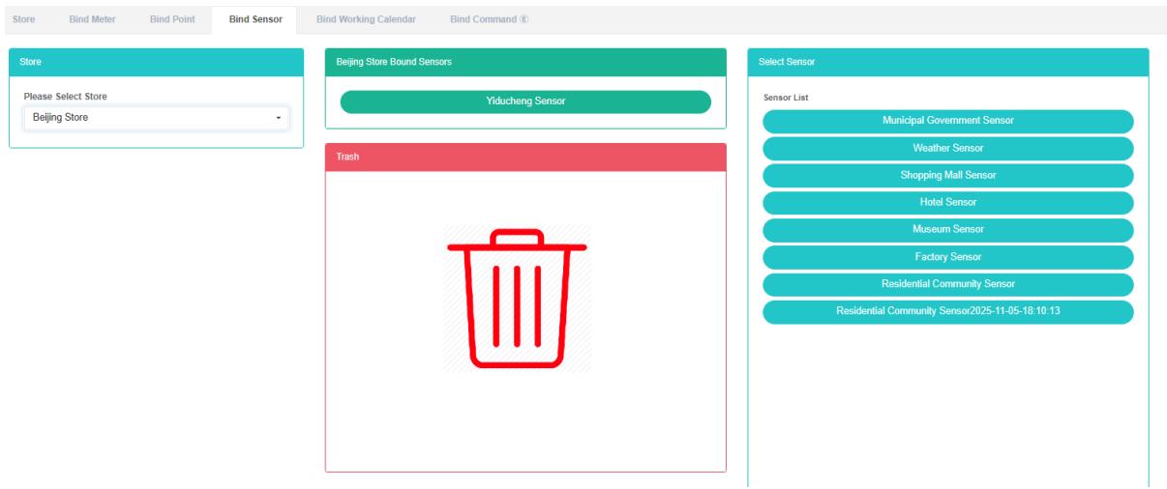Switch to the Store tab
Viewport: 1167px width, 489px height.
(x=24, y=19)
